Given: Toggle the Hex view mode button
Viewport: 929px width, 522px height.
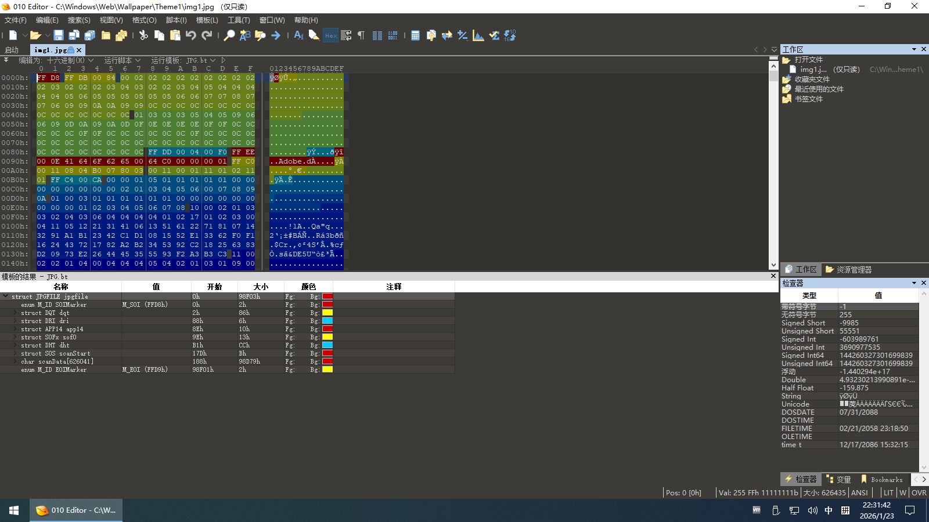Looking at the screenshot, I should (x=330, y=35).
